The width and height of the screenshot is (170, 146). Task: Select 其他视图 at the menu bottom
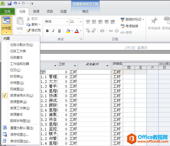[20, 141]
